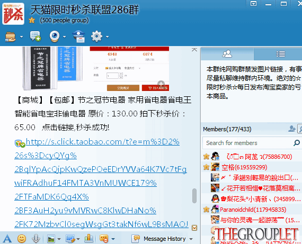Click the police hat report icon
Screen dimensions: 302x244
(x=79, y=37)
